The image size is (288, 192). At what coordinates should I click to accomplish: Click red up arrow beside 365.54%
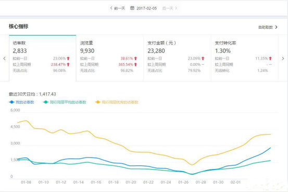[135, 64]
